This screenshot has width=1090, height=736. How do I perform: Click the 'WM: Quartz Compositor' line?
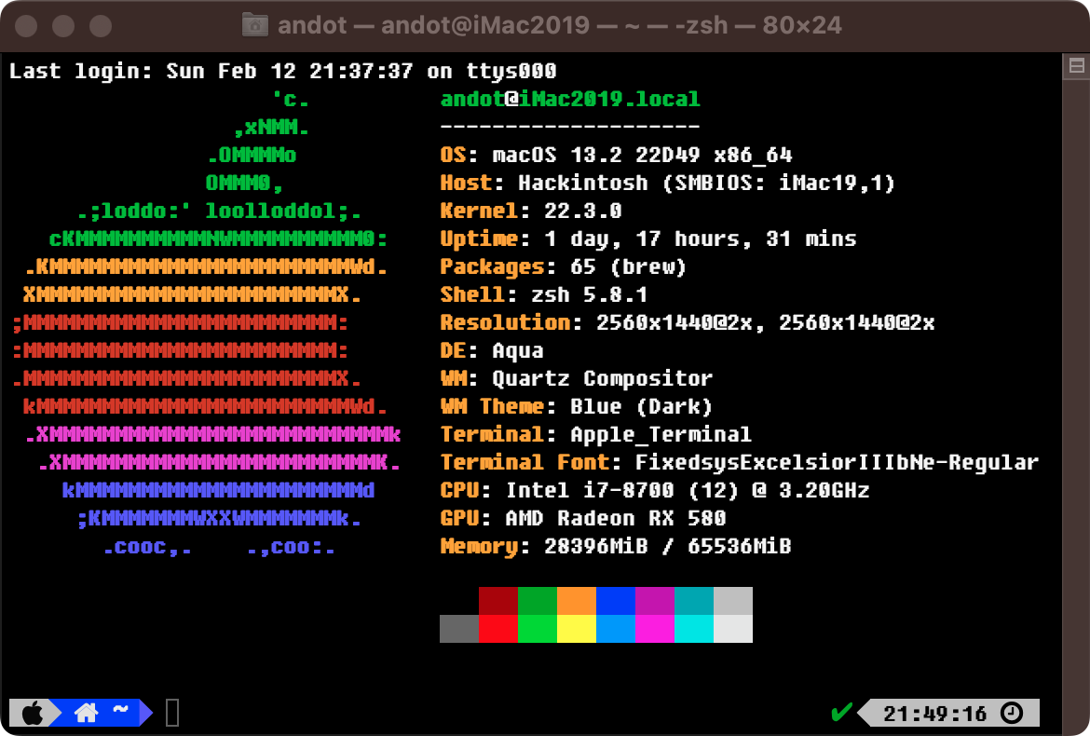[x=577, y=378]
